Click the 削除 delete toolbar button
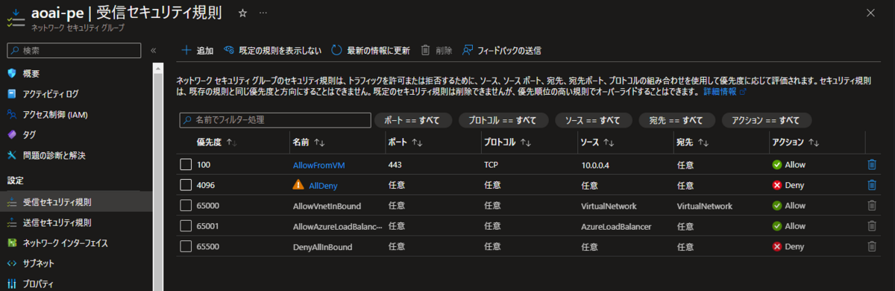Viewport: 895px width, 291px height. click(x=437, y=51)
